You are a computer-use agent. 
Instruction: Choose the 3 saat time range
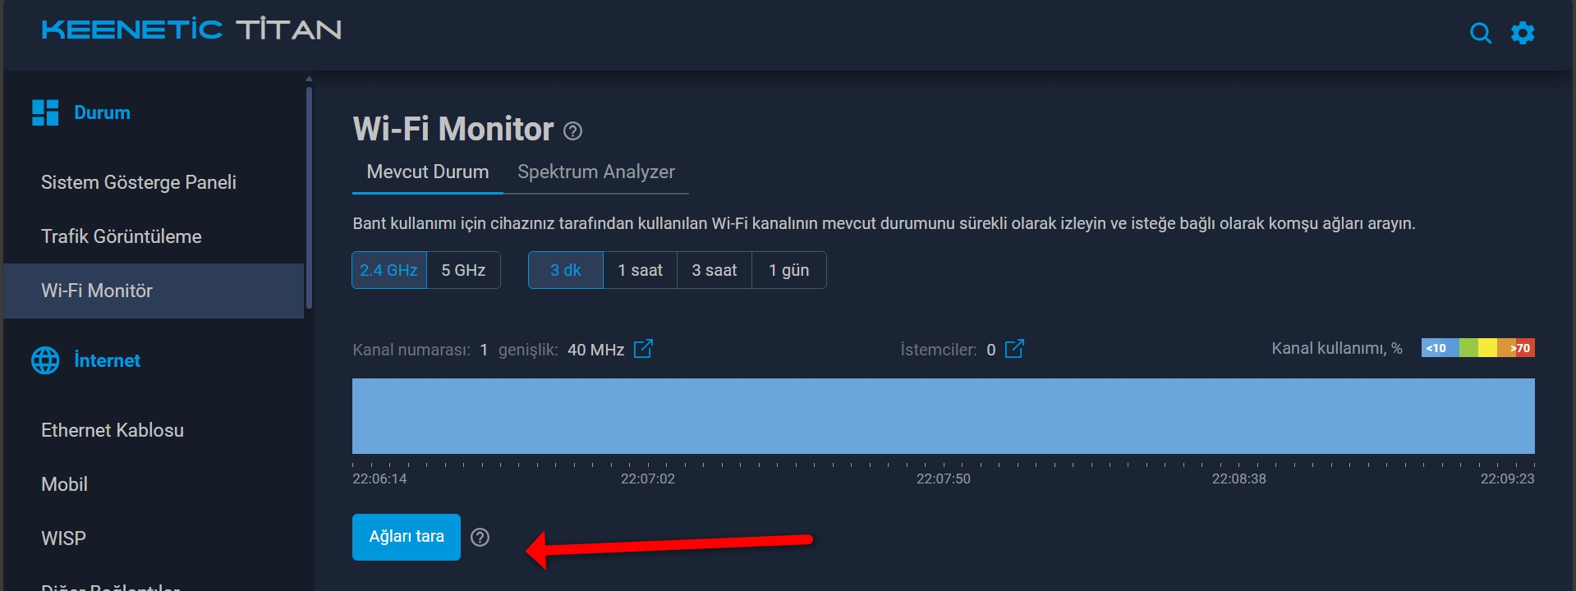(x=714, y=270)
